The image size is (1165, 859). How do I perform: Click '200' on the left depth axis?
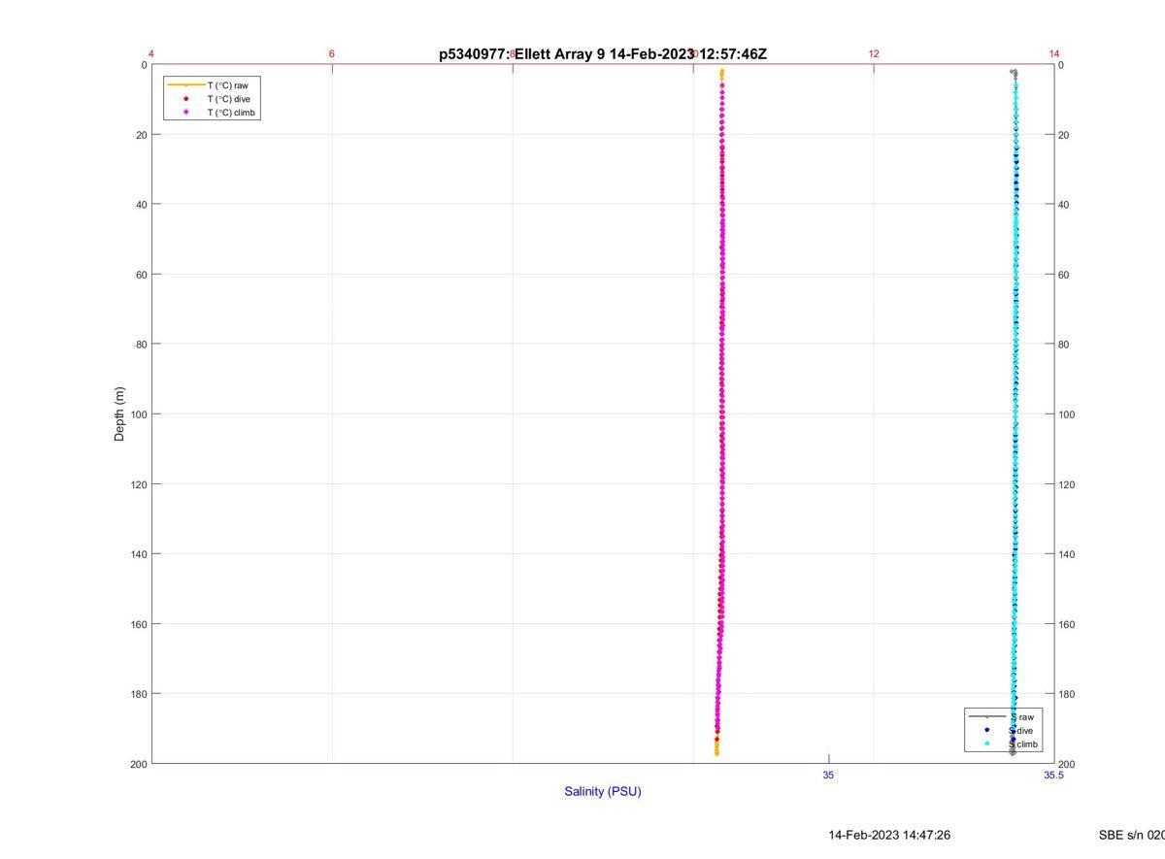[139, 764]
